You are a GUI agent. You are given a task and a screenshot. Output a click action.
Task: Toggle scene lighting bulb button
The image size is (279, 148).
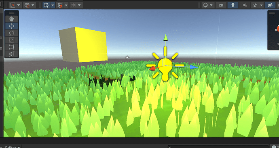tap(233, 5)
